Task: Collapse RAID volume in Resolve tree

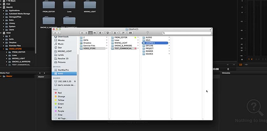Action: pos(1,33)
